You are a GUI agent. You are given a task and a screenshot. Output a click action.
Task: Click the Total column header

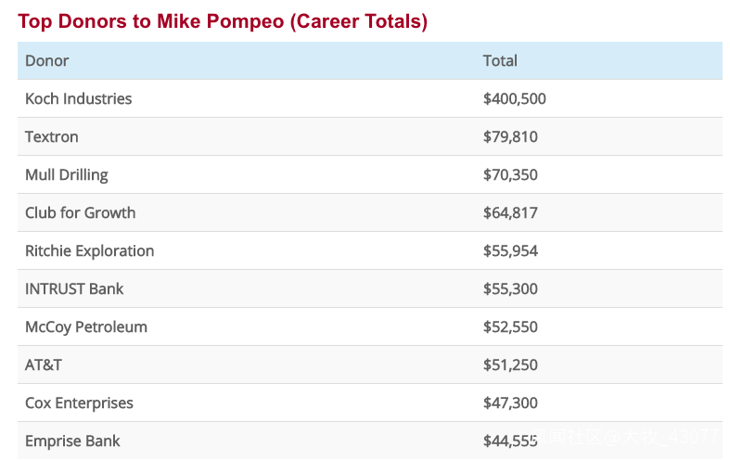(x=500, y=61)
